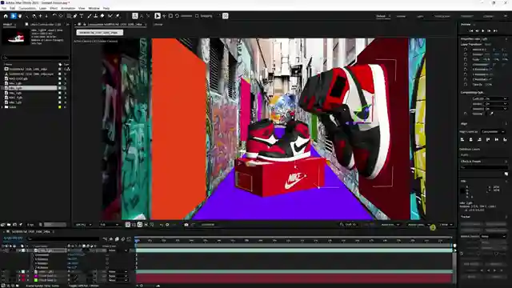Select the Selection (arrow) tool
Image resolution: width=512 pixels, height=288 pixels.
coord(13,16)
